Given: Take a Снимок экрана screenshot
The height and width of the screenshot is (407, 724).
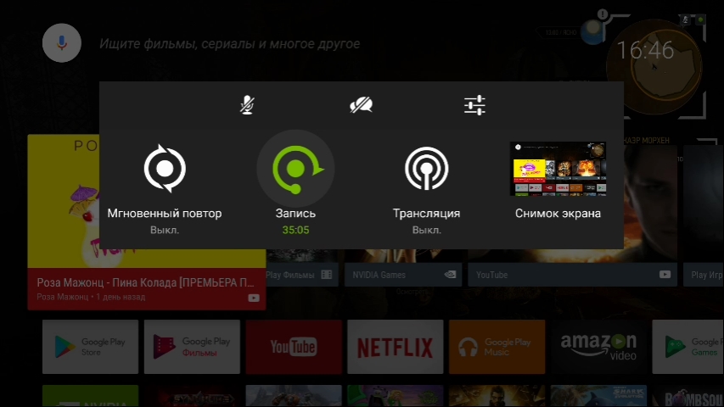Looking at the screenshot, I should [558, 170].
